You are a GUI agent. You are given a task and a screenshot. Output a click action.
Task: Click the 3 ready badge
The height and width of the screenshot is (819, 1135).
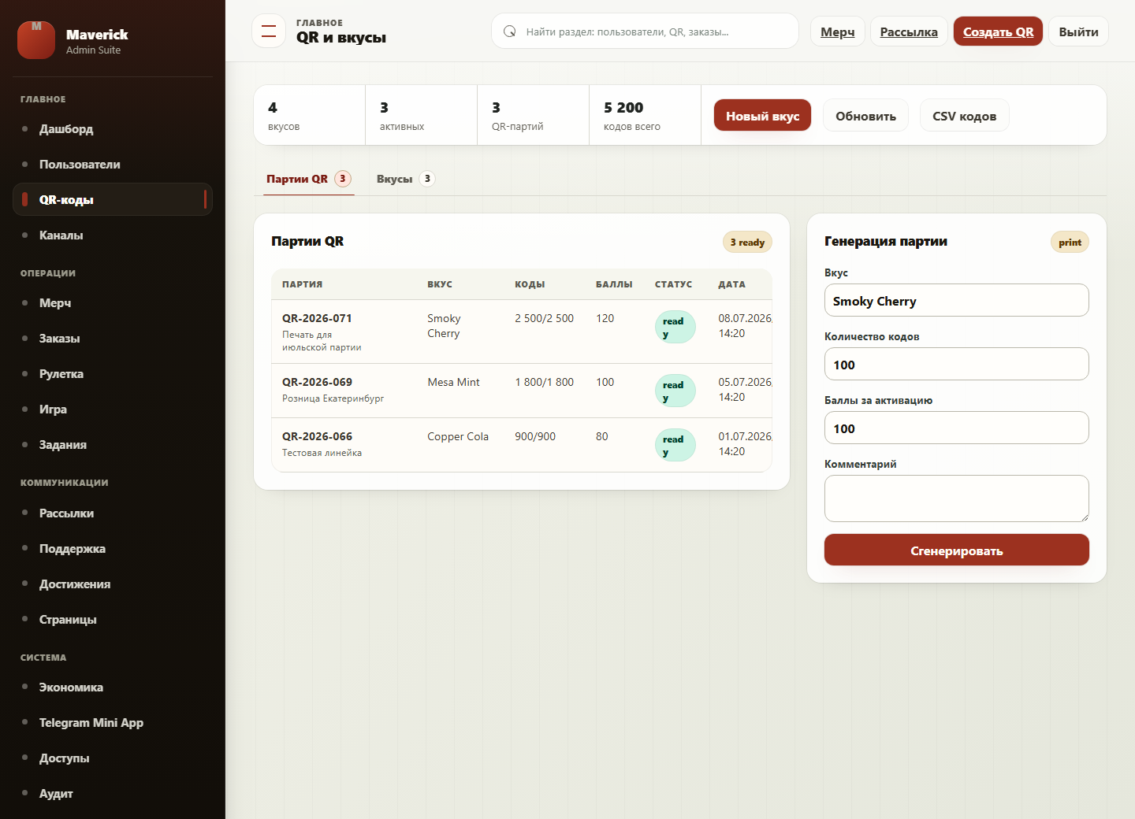coord(747,242)
